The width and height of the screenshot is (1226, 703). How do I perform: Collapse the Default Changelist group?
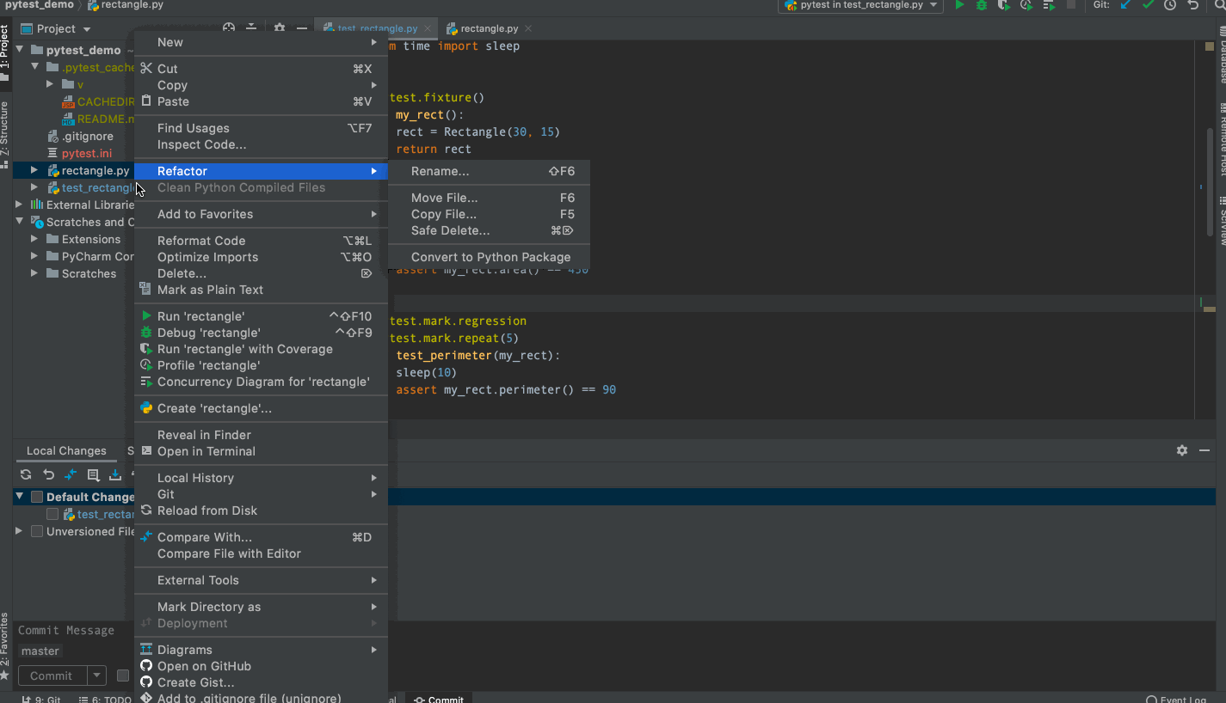tap(20, 497)
